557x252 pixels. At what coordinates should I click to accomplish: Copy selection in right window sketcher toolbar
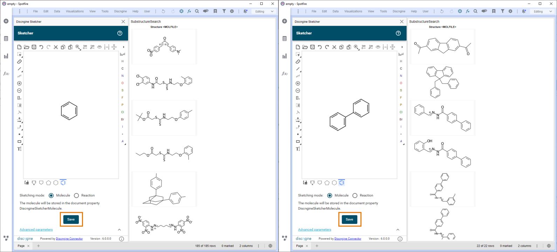coord(342,47)
